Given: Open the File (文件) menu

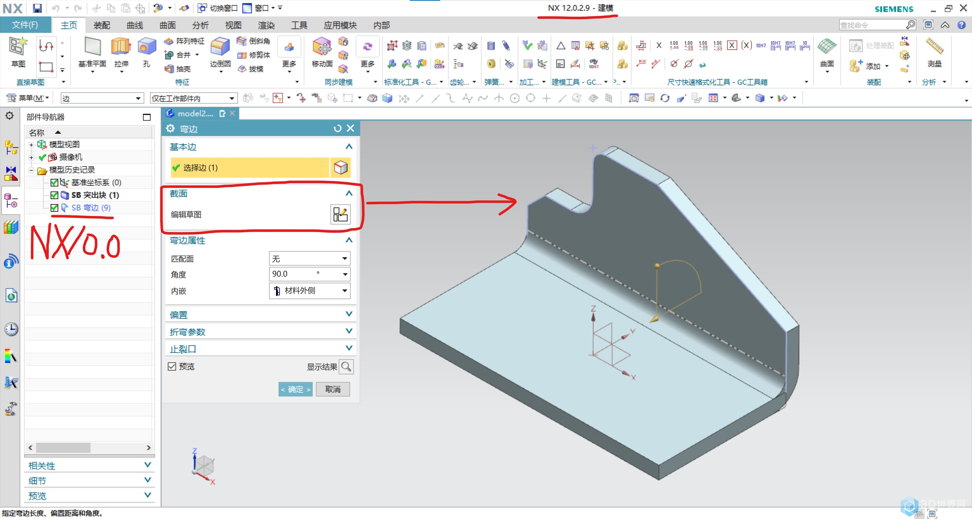Looking at the screenshot, I should [x=25, y=25].
